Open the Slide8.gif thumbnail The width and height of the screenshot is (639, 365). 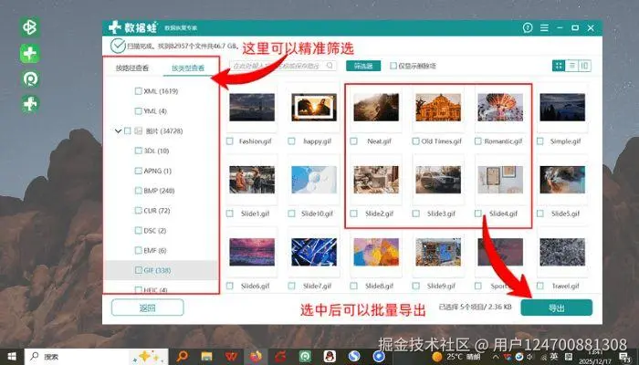pyautogui.click(x=376, y=252)
